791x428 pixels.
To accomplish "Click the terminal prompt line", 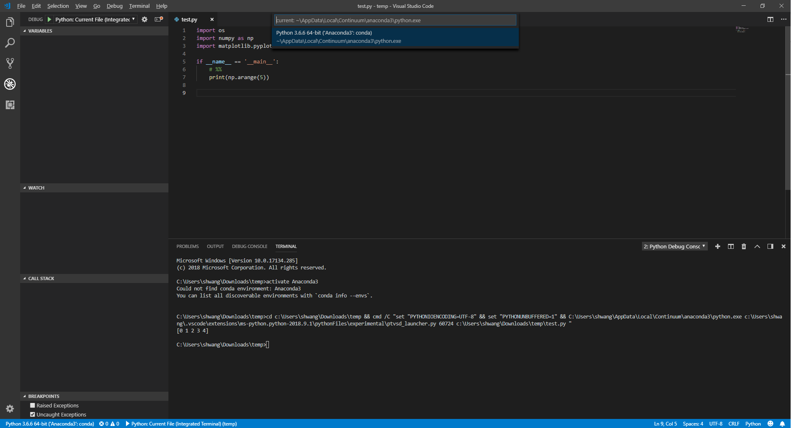I will (x=223, y=345).
